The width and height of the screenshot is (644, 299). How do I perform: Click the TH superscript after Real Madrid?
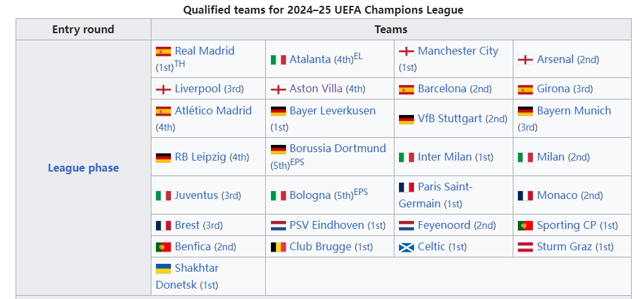(179, 64)
